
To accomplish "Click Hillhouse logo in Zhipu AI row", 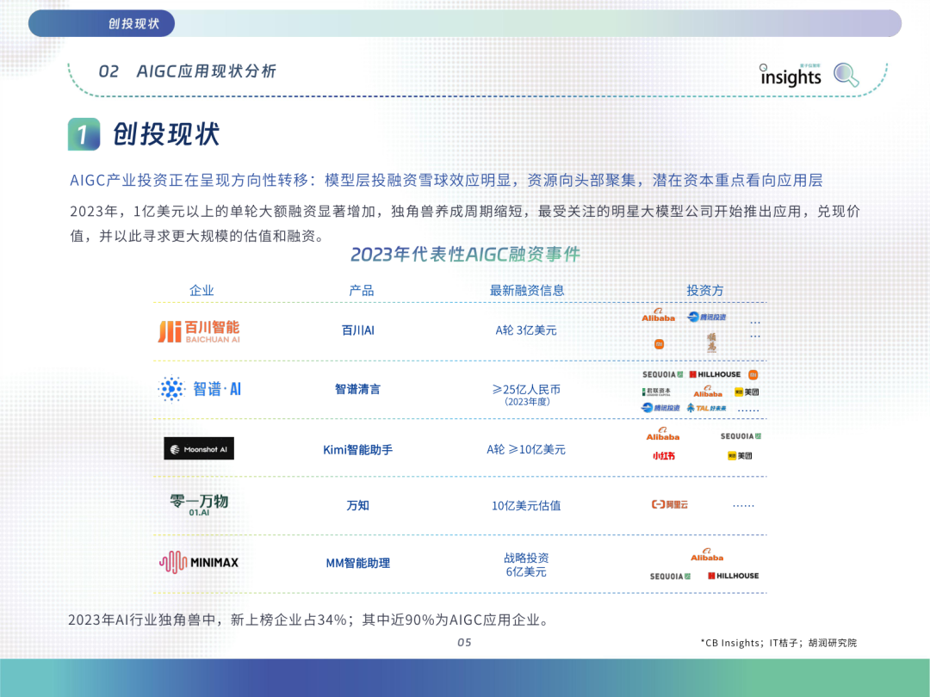I will (x=715, y=374).
